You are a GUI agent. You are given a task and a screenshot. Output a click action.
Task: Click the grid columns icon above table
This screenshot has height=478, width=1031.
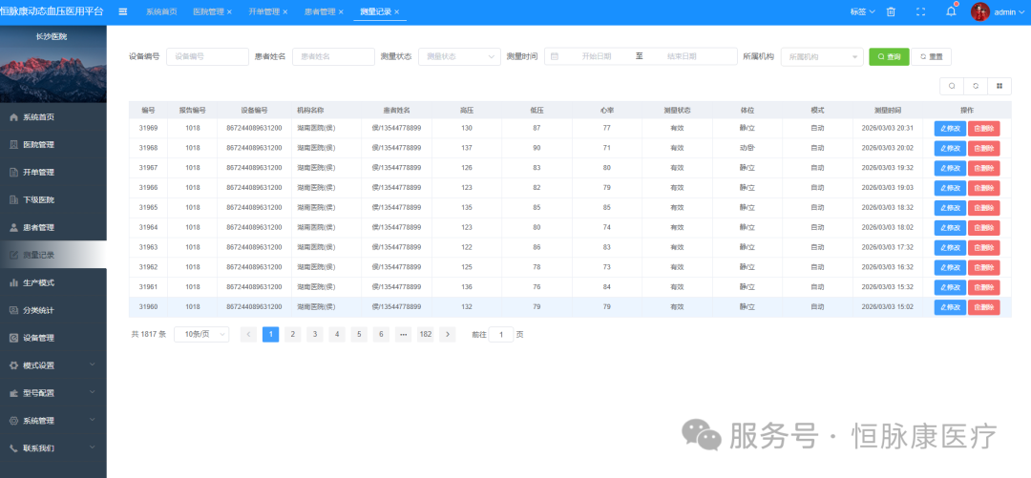pyautogui.click(x=999, y=86)
